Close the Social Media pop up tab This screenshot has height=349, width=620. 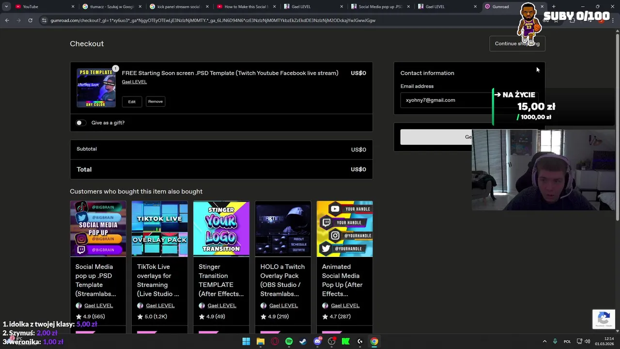pyautogui.click(x=408, y=7)
